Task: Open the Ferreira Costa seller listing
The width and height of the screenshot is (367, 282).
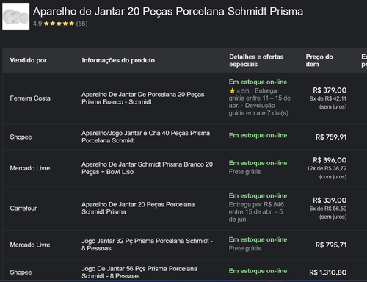Action: pyautogui.click(x=30, y=98)
